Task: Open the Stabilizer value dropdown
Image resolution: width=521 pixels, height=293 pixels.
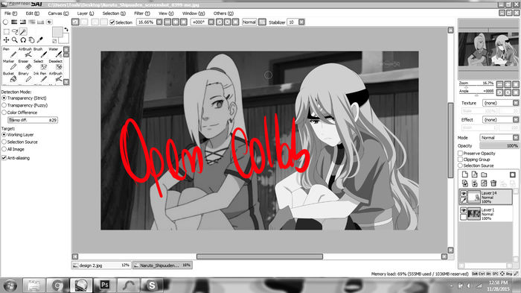Action: tap(301, 22)
